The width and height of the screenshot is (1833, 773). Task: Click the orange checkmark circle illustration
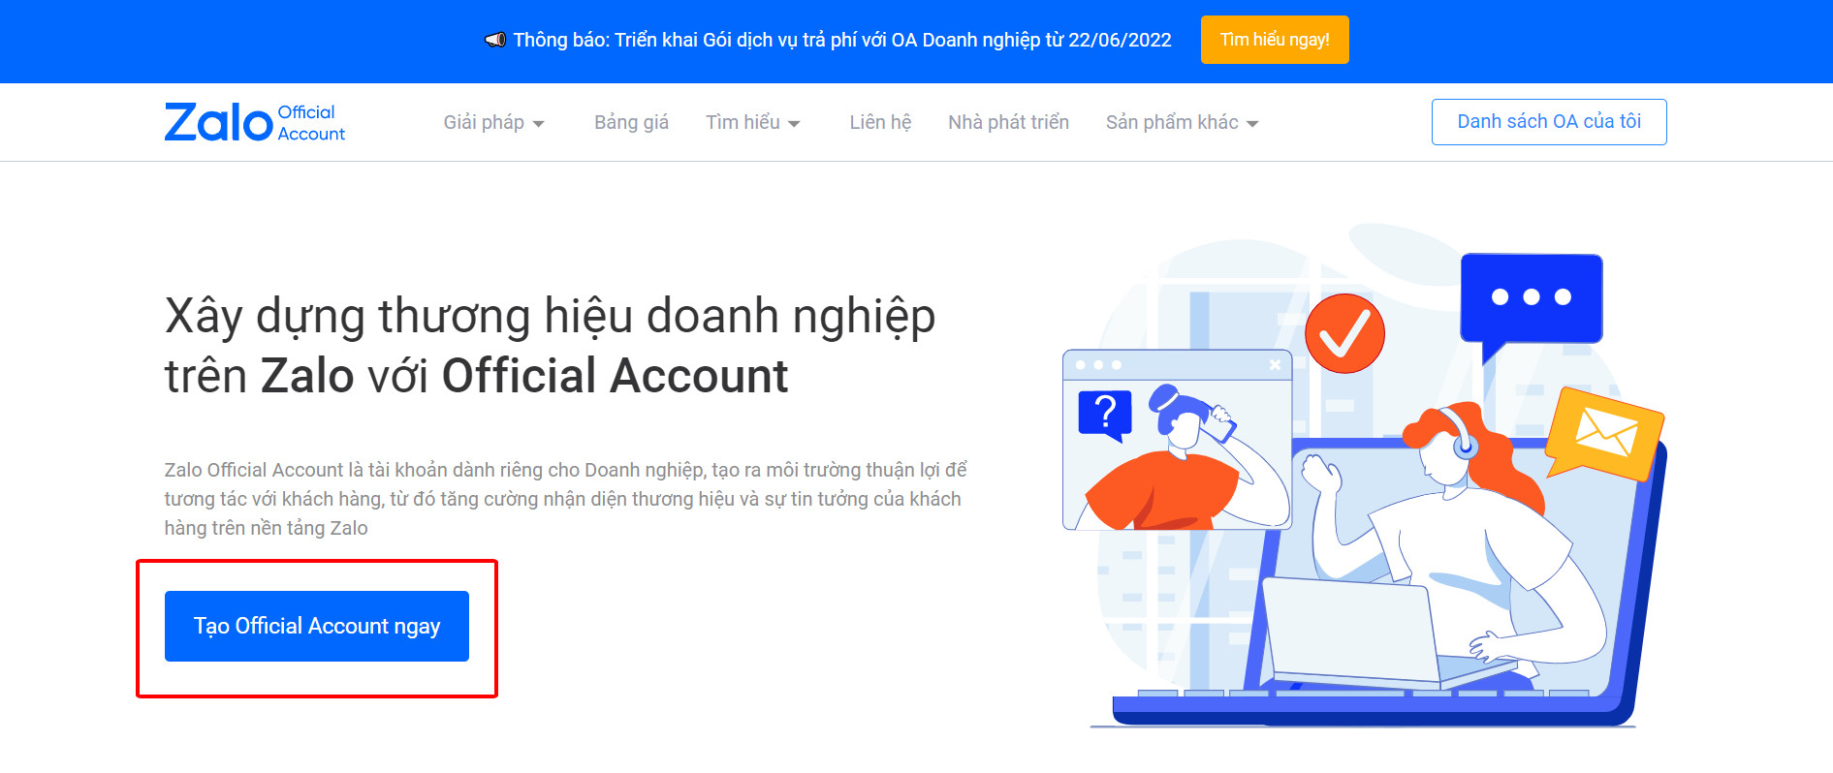pos(1344,333)
